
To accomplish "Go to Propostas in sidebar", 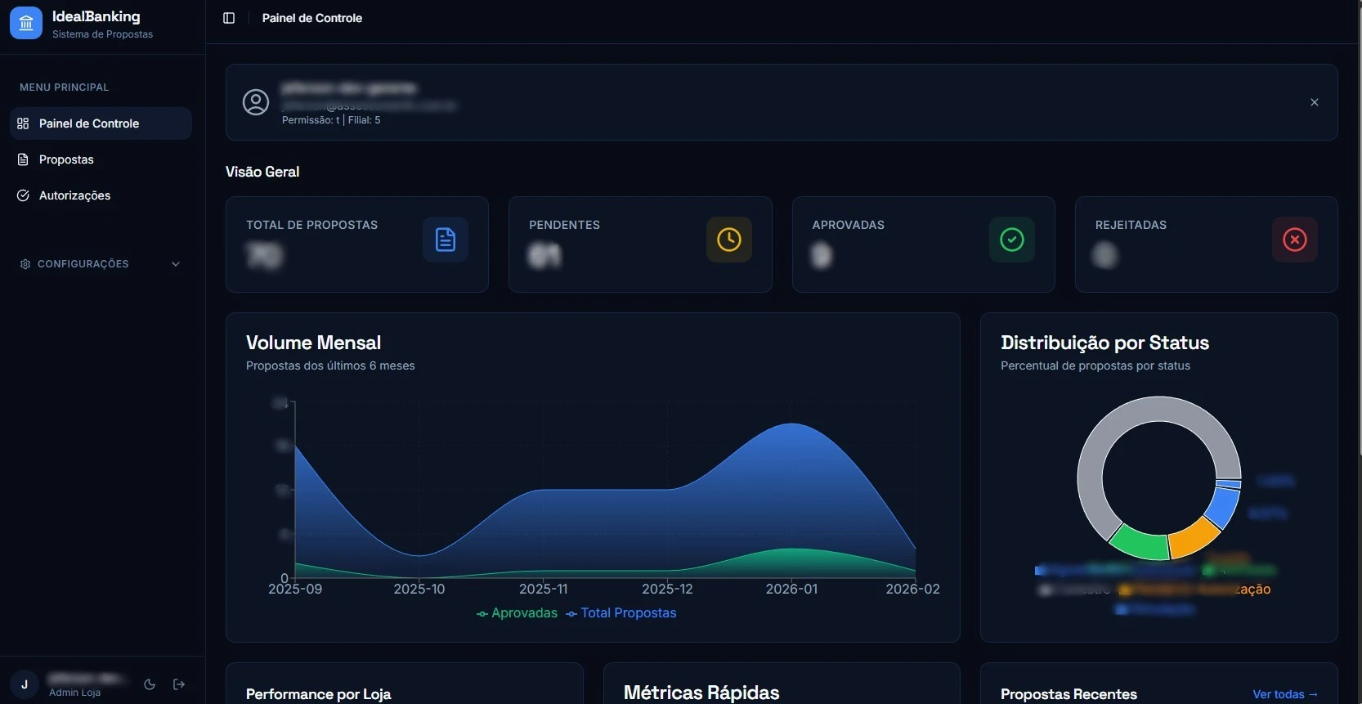I will tap(66, 159).
